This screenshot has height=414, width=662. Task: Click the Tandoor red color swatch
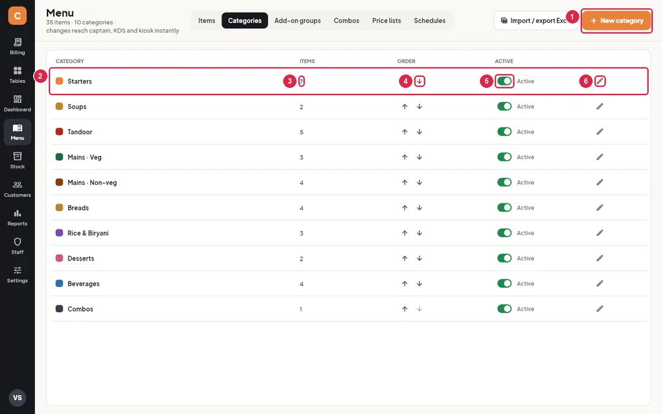point(60,132)
